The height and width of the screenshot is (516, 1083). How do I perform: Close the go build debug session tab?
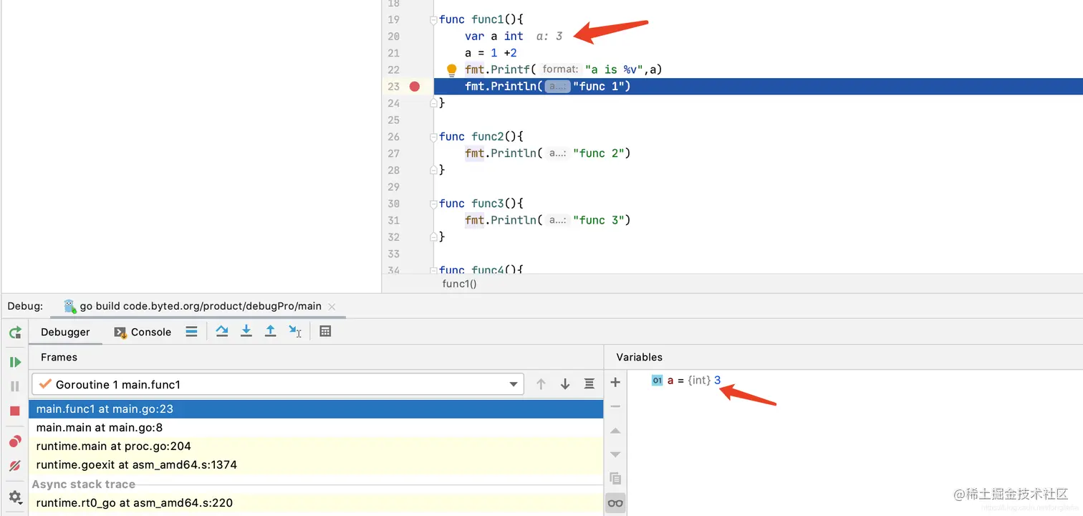(332, 306)
